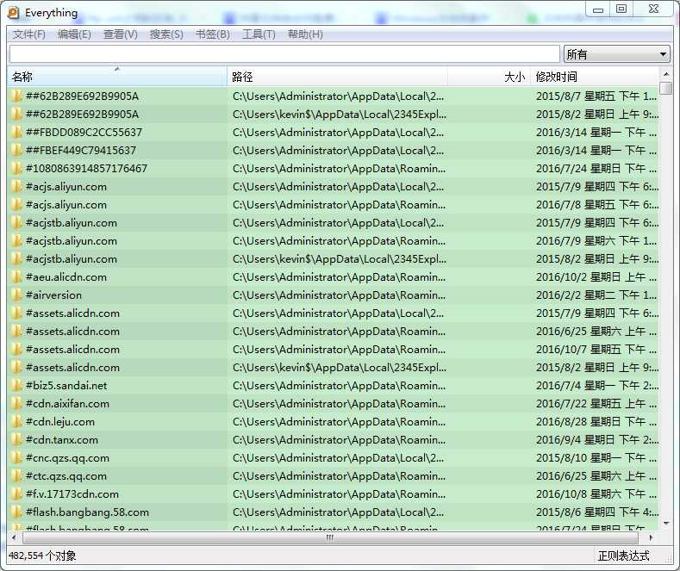
Task: Click path cell of #cdn.aixifan.com row
Action: [339, 403]
